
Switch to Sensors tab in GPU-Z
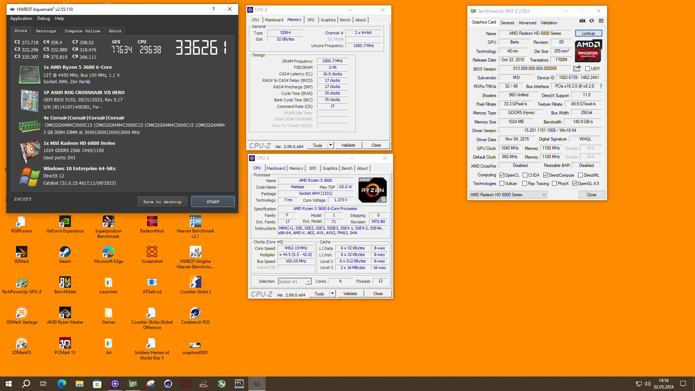pos(507,22)
